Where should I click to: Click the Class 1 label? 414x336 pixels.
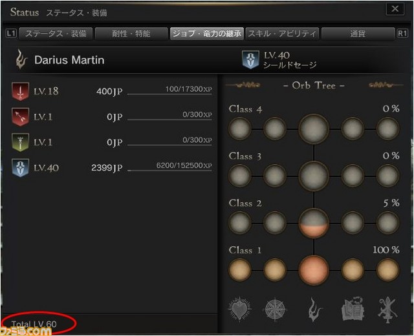click(245, 250)
